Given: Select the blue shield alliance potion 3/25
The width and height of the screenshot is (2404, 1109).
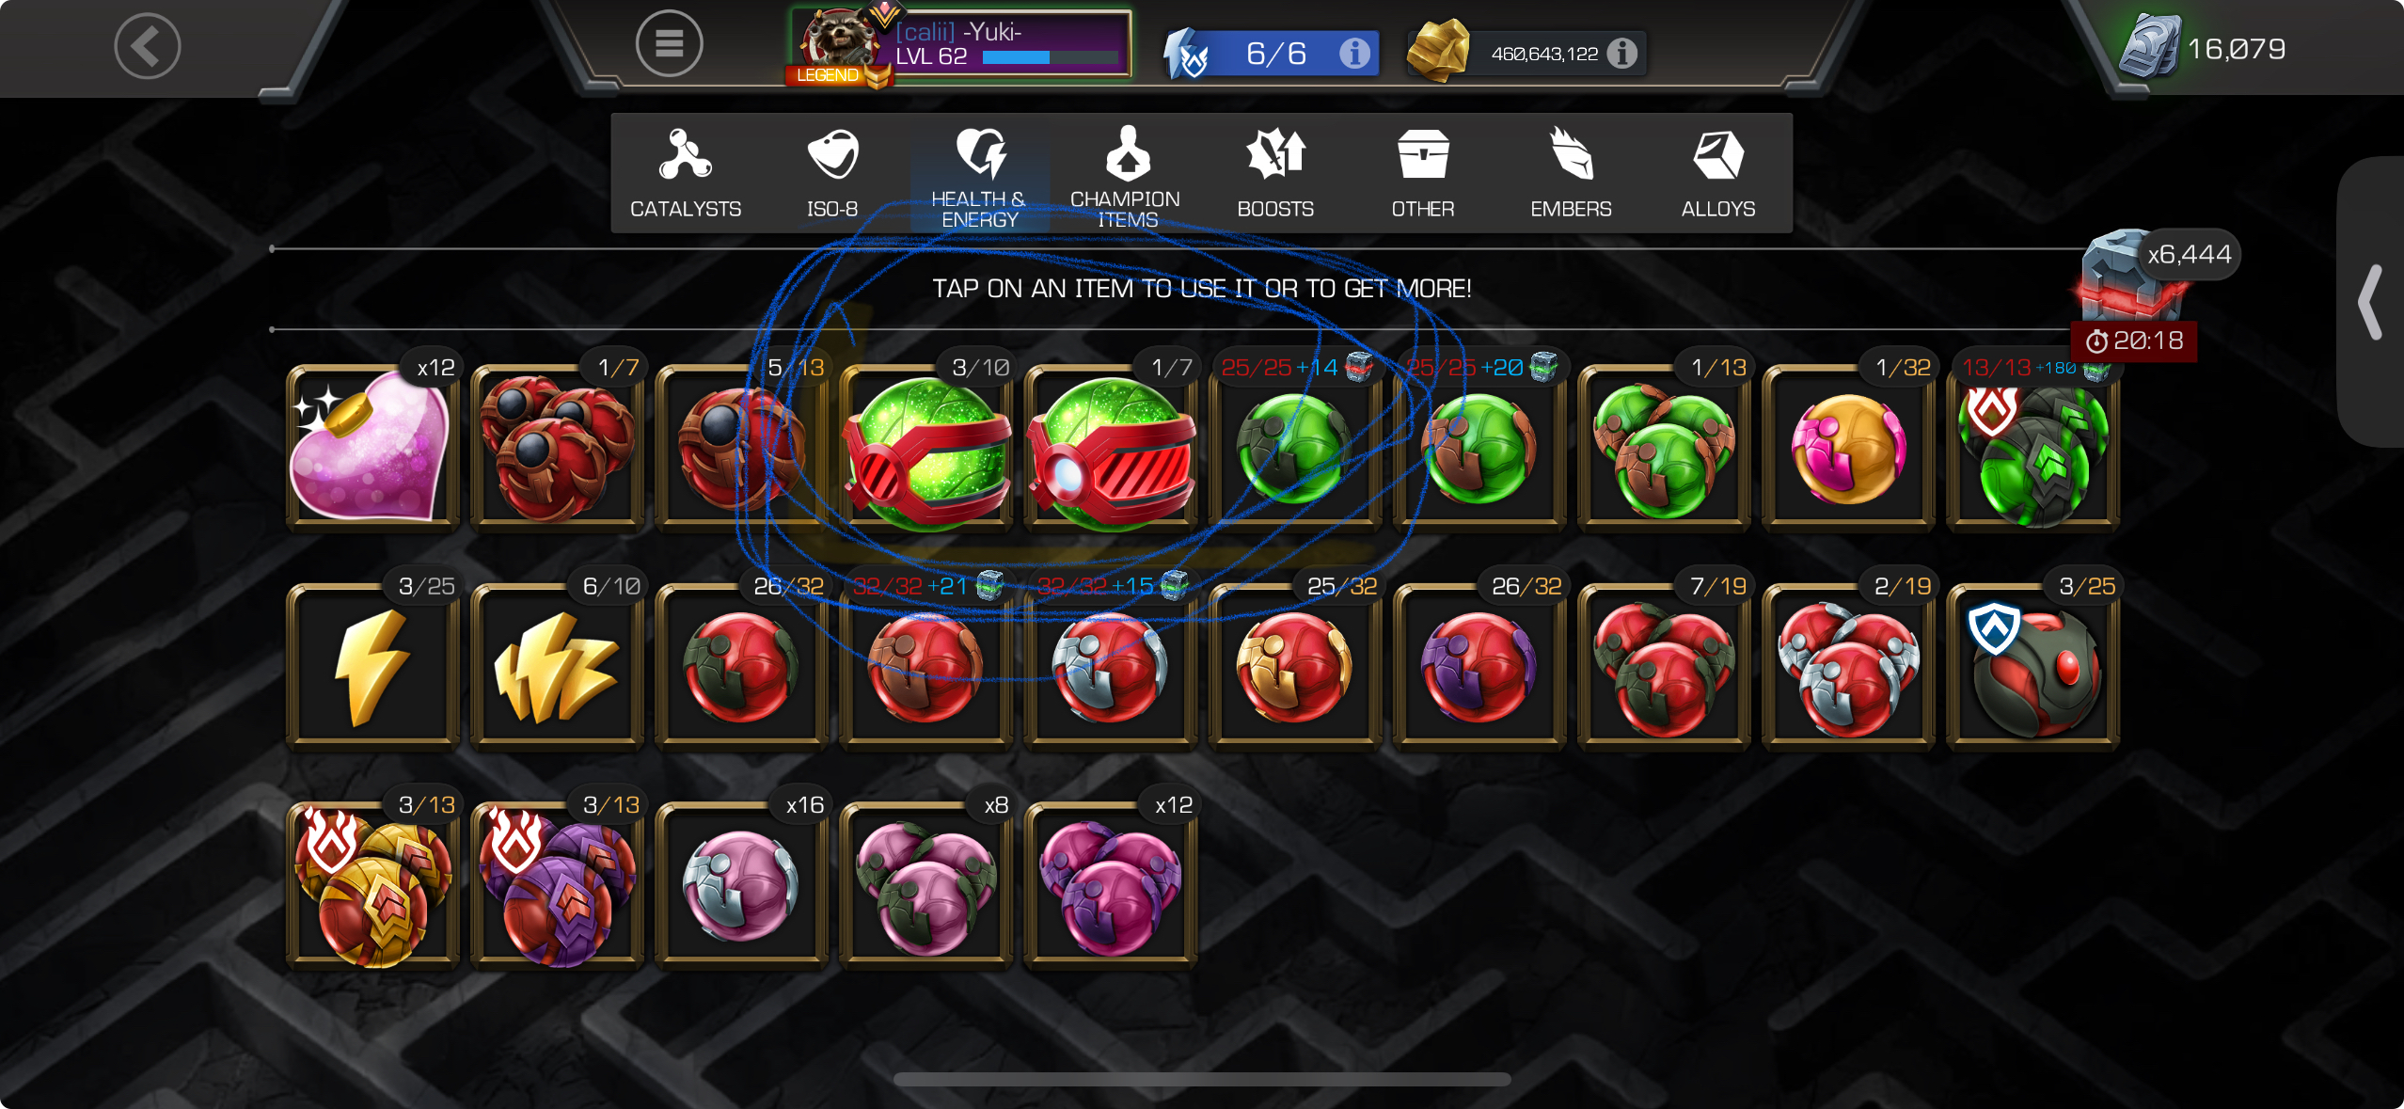Looking at the screenshot, I should pos(2032,666).
